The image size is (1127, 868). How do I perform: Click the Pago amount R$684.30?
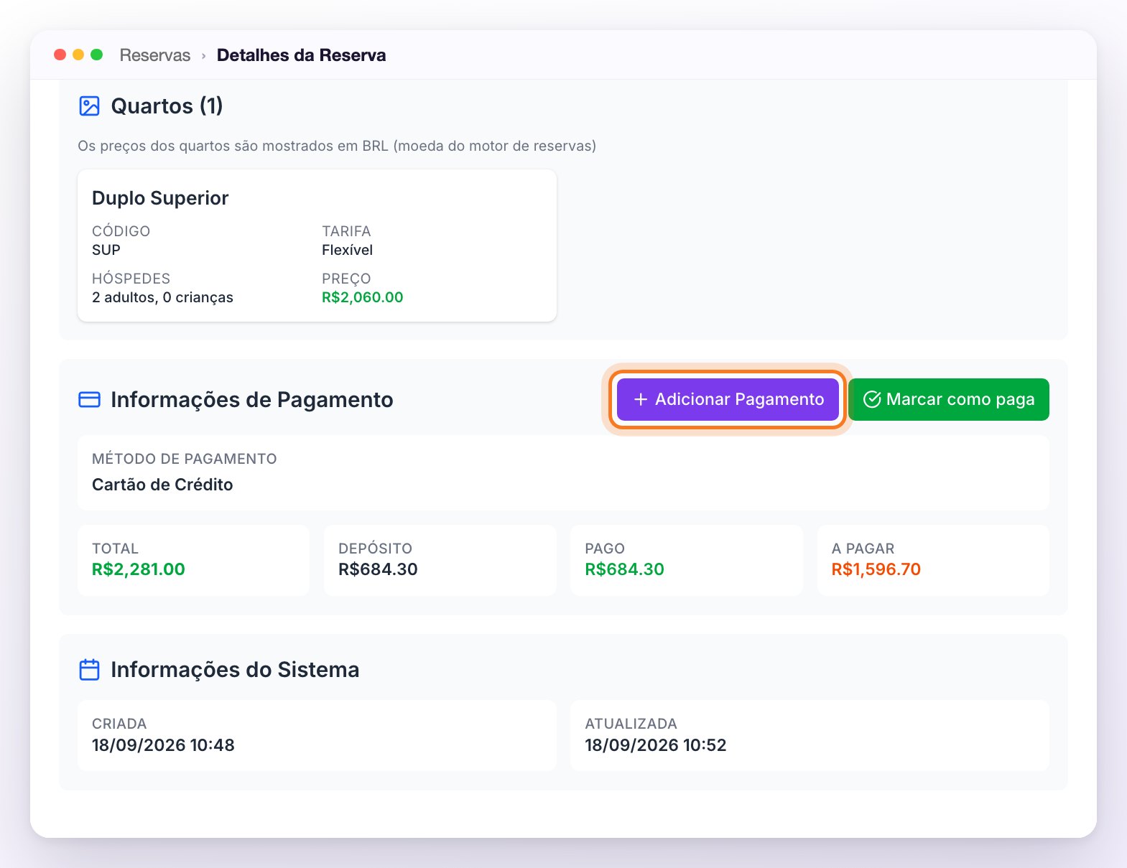[x=624, y=569]
